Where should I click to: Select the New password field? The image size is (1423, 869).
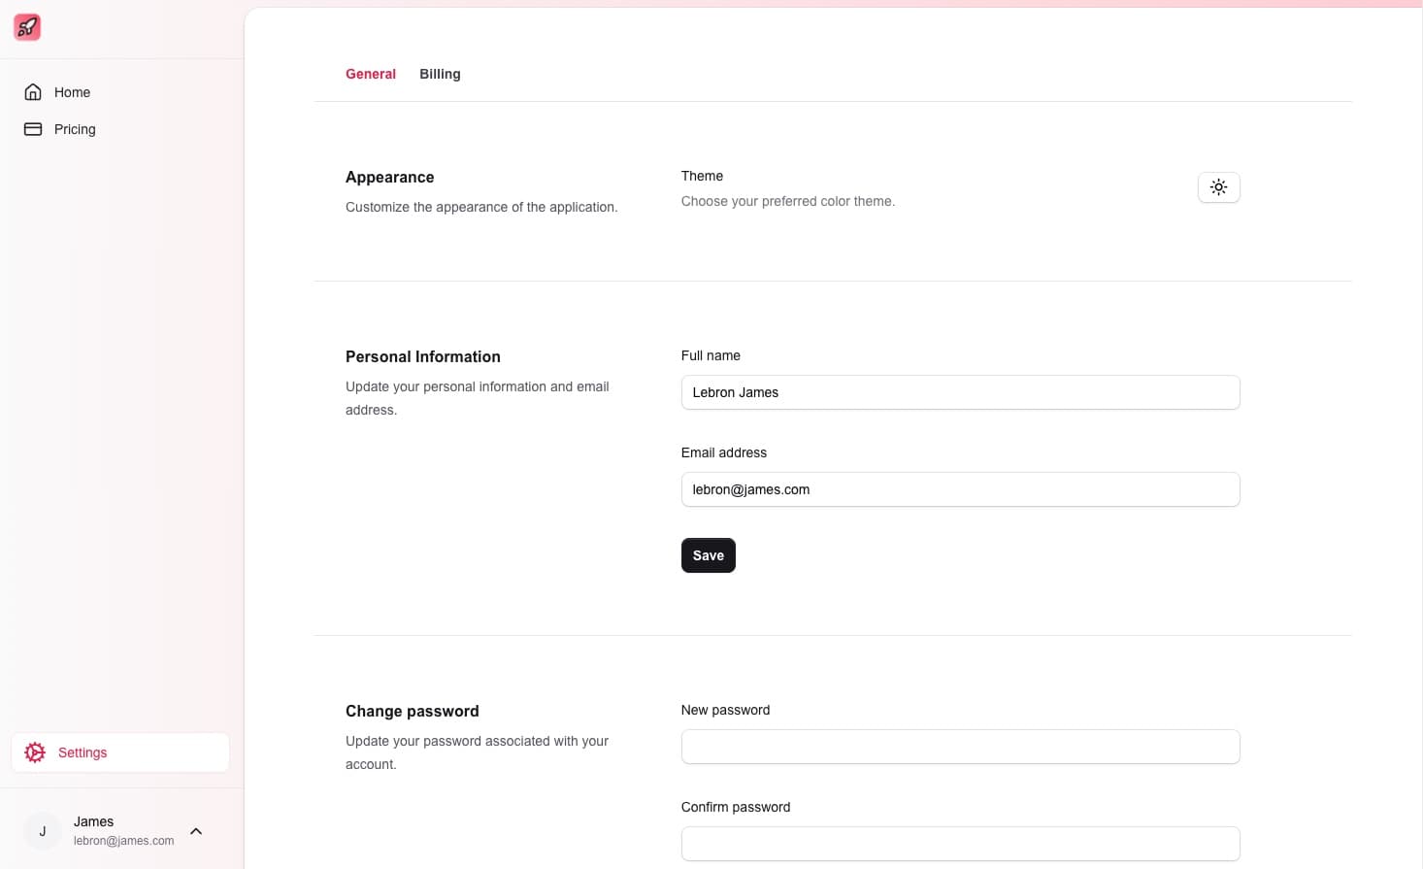[x=959, y=747]
